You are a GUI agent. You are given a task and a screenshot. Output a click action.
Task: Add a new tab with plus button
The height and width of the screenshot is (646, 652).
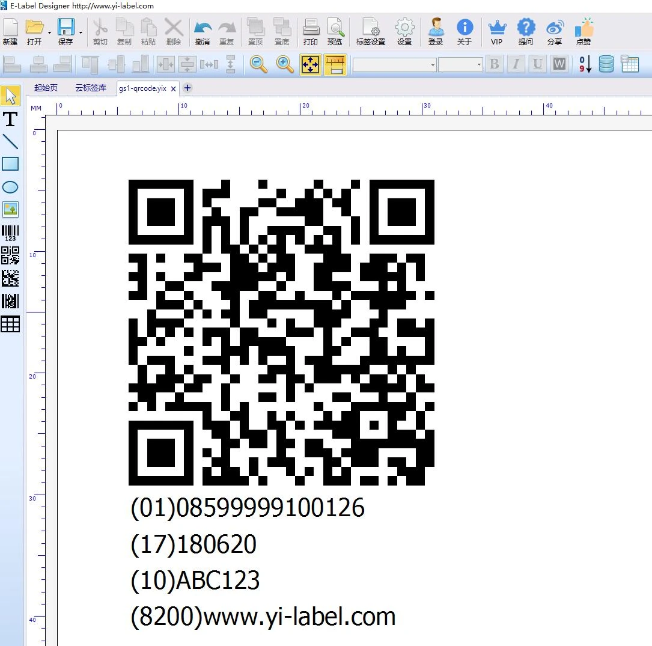[187, 88]
